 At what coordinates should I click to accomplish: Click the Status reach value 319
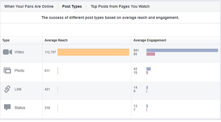click(47, 108)
